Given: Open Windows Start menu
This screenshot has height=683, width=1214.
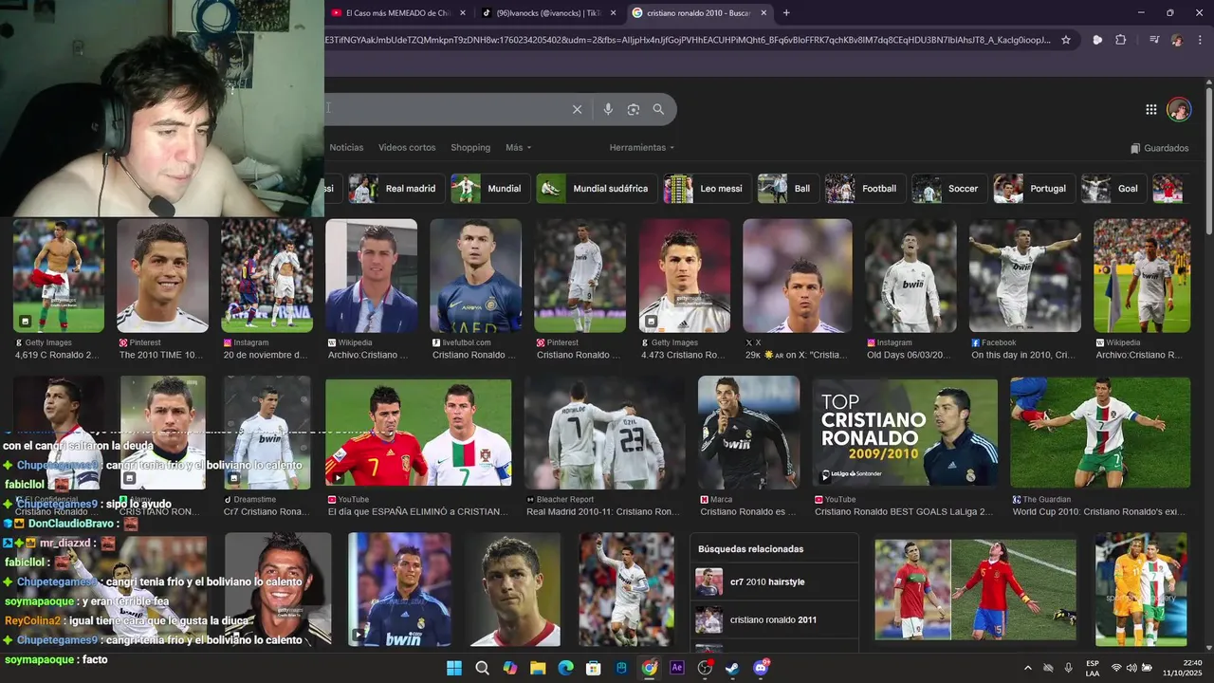Looking at the screenshot, I should tap(454, 668).
